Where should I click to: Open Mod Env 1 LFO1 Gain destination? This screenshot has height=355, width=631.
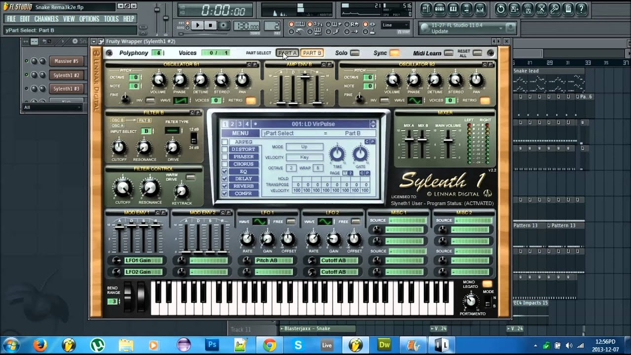coord(143,260)
